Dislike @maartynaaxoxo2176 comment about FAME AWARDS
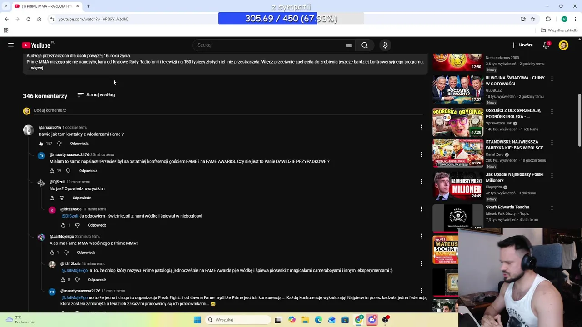Screen dimensions: 582x327 (68, 171)
